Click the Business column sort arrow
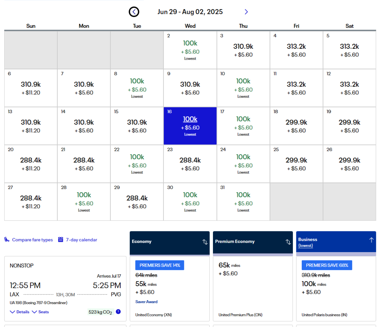This screenshot has width=382, height=327. coord(371,240)
